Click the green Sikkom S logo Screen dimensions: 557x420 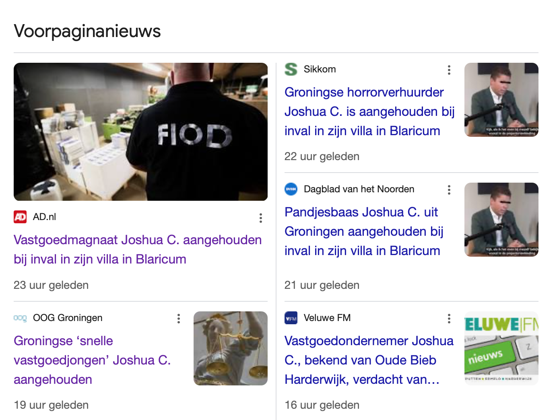tap(291, 69)
